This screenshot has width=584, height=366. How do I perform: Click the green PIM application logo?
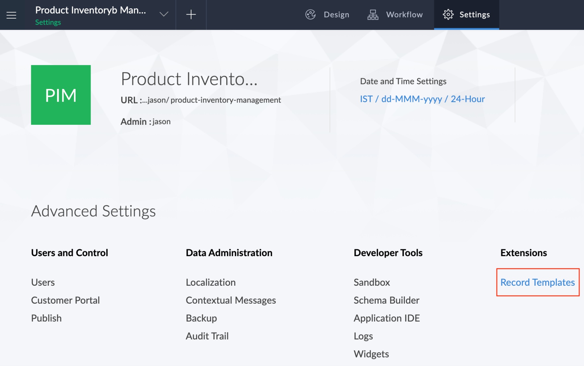click(x=61, y=95)
